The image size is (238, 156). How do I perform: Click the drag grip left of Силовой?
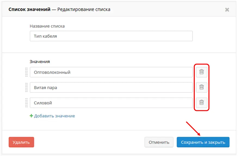[x=26, y=103]
